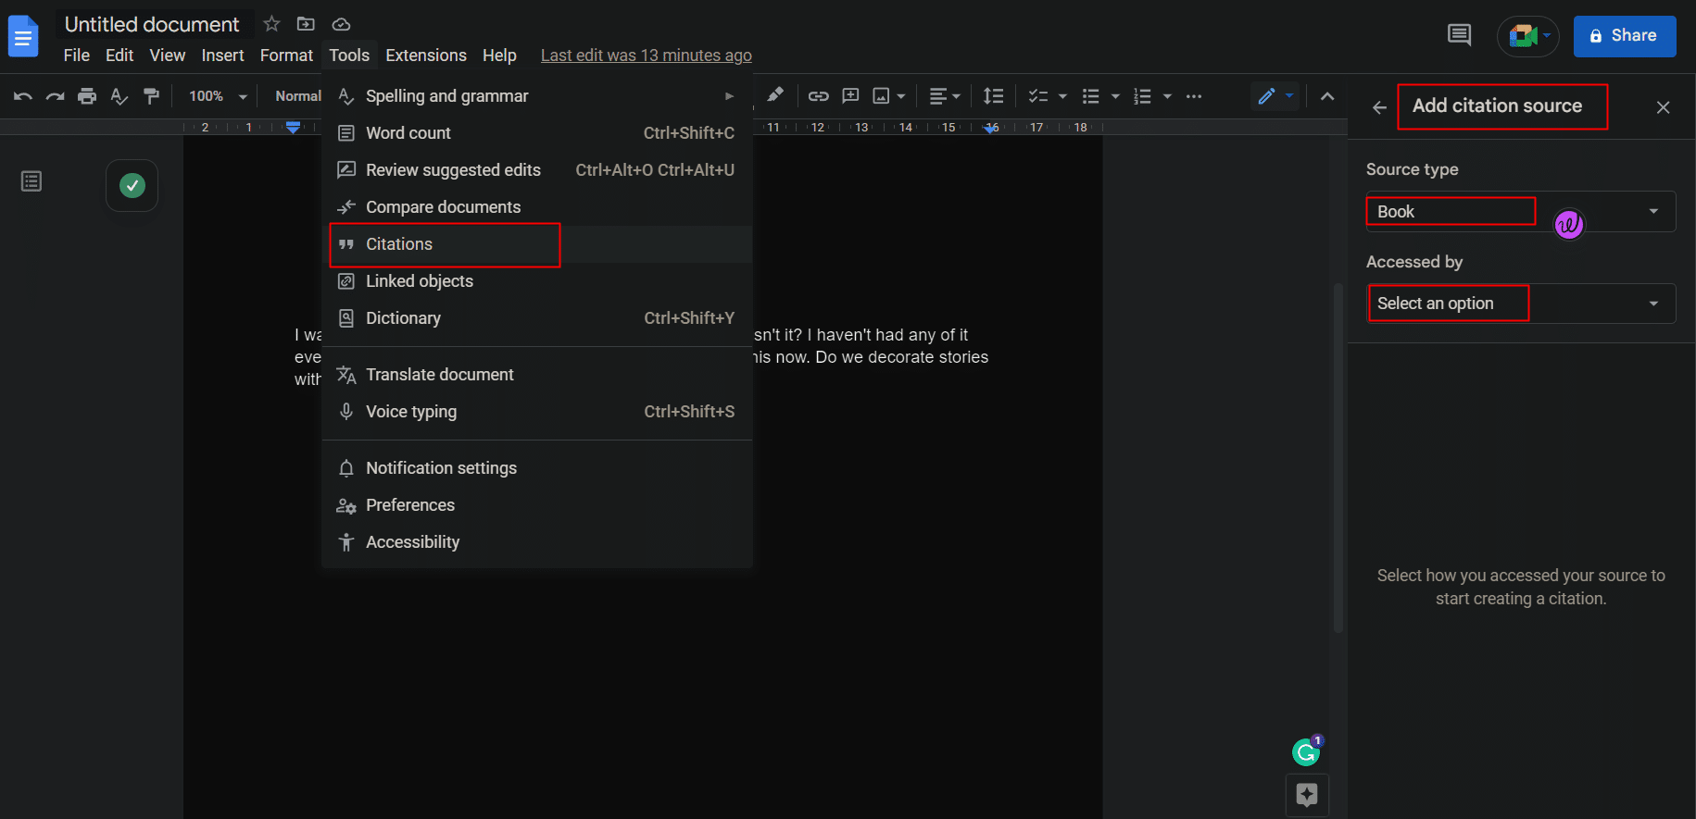
Task: Click the add comment toolbar icon
Action: coord(850,96)
